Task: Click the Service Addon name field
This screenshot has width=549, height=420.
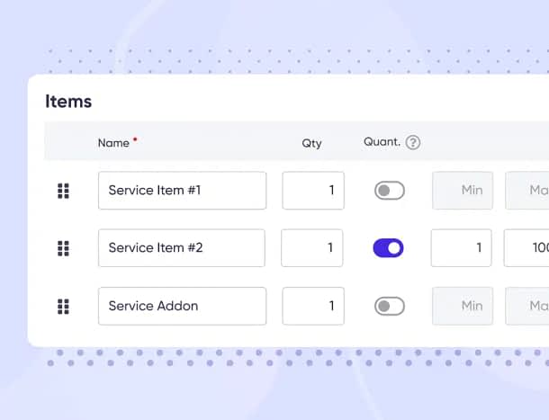Action: [182, 306]
